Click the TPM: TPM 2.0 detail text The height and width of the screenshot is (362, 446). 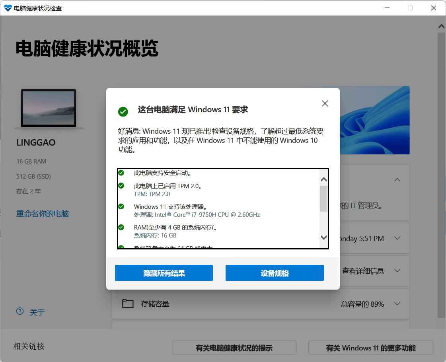point(152,194)
